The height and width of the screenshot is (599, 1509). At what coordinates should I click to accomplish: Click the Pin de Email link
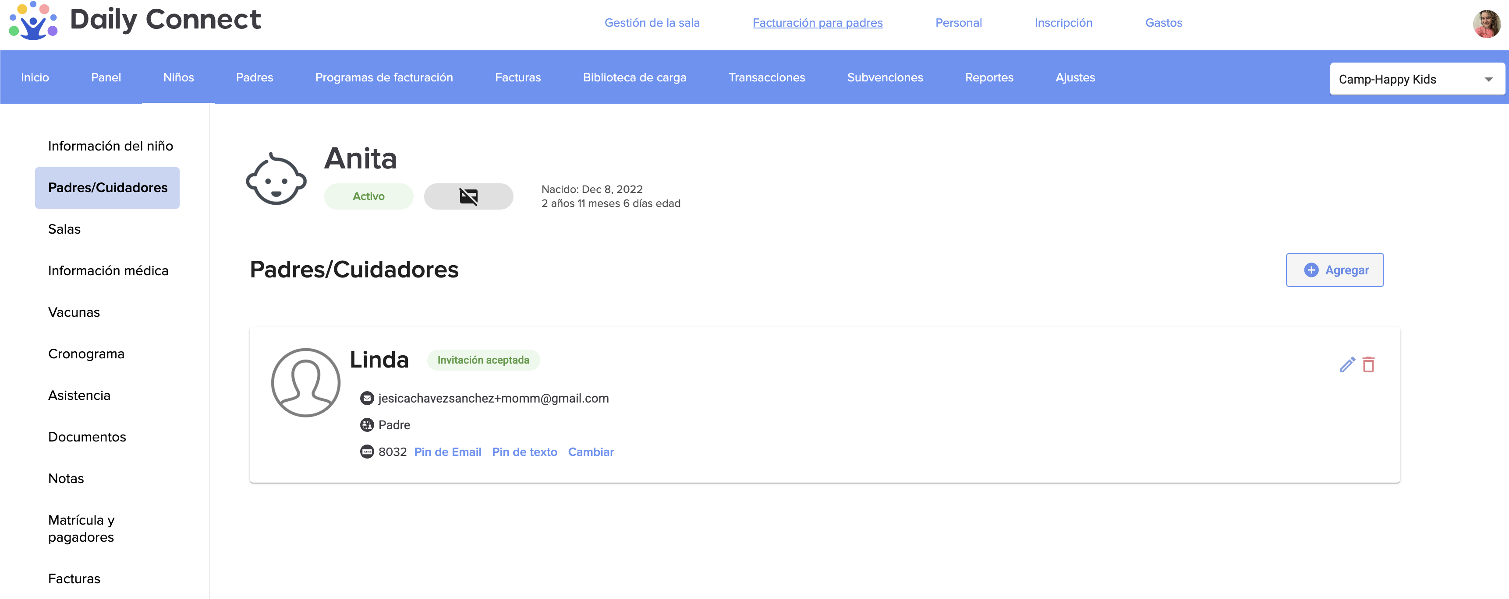(447, 452)
